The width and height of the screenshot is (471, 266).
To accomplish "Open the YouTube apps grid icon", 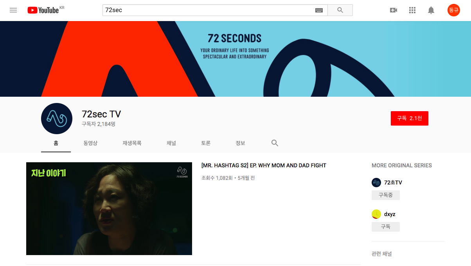I will (412, 10).
